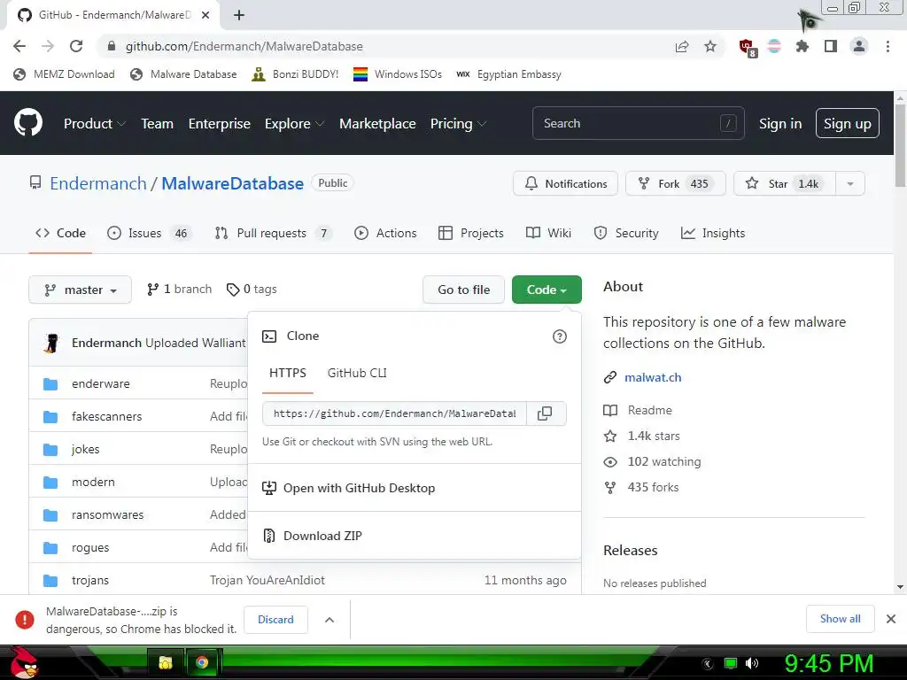The height and width of the screenshot is (680, 907).
Task: Click the page vertical scrollbar thumb
Action: click(900, 146)
